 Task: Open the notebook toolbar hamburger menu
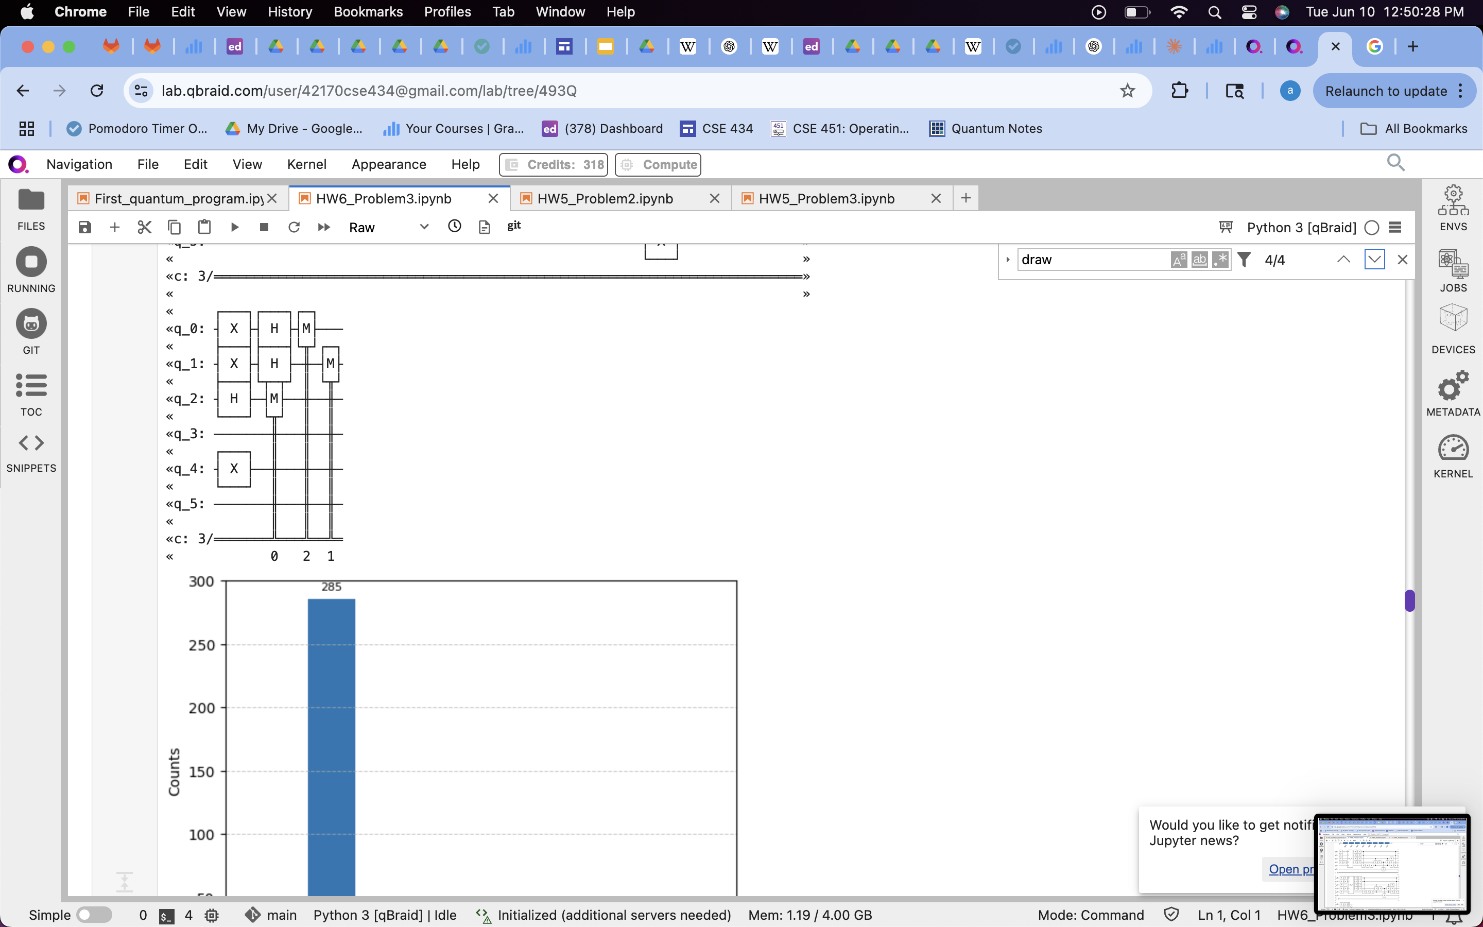click(1395, 228)
